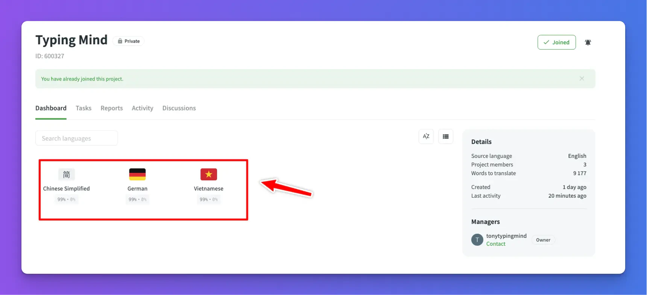
Task: Open the German flag icon
Action: [137, 174]
